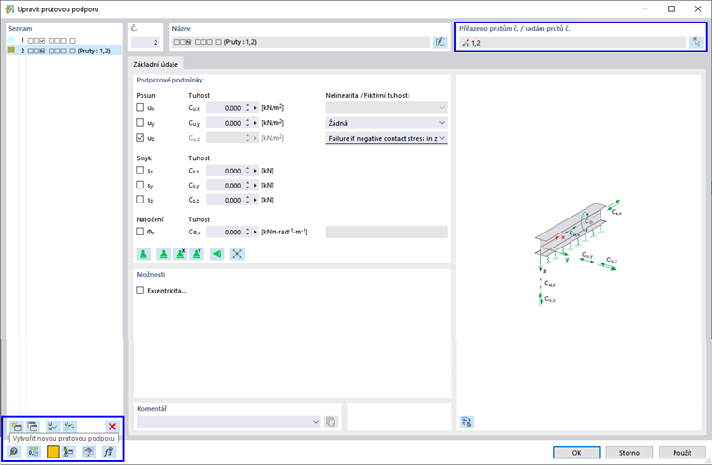Image resolution: width=712 pixels, height=465 pixels.
Task: Open Failure if negative contact stress dropdown
Action: (x=386, y=138)
